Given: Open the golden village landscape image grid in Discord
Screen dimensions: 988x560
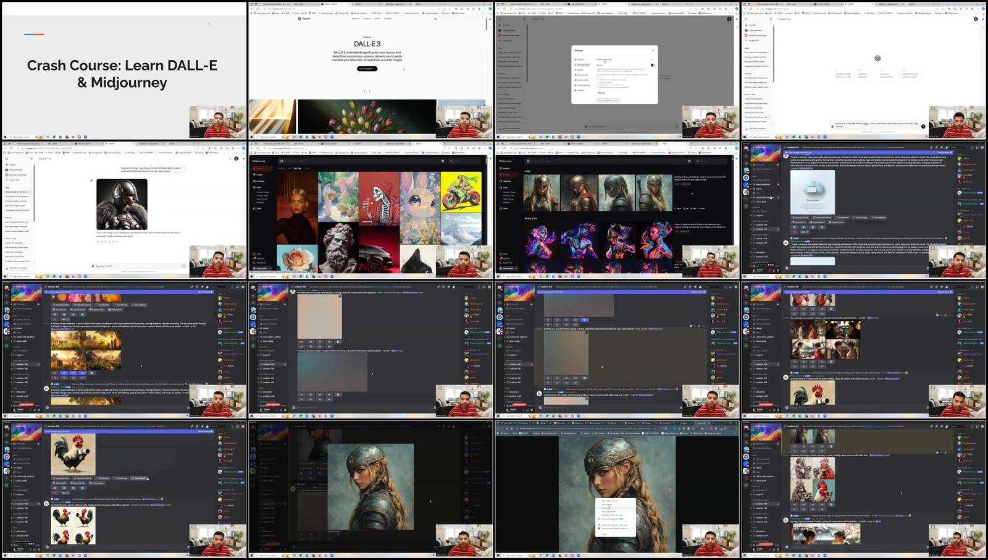Looking at the screenshot, I should tap(86, 350).
